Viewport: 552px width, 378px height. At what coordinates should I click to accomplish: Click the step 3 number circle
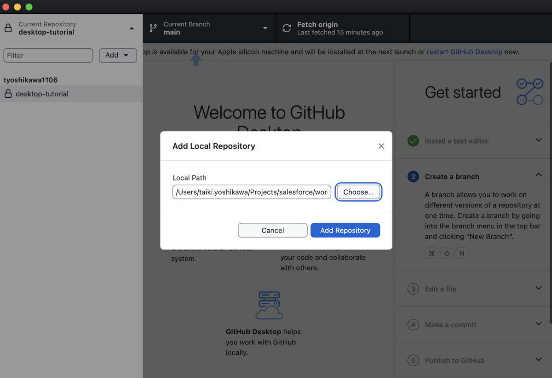pos(413,289)
